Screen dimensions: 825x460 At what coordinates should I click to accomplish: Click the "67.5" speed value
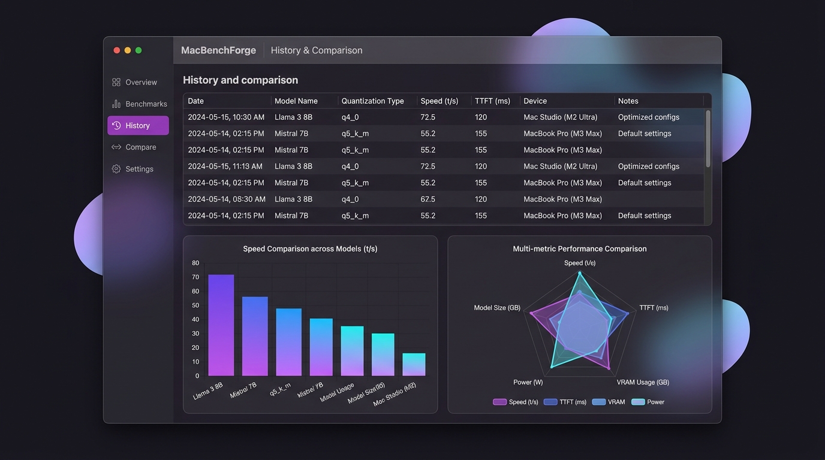428,199
